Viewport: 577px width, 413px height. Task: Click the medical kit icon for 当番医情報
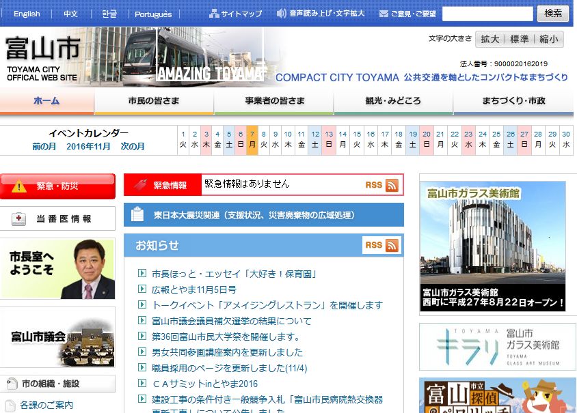point(20,219)
